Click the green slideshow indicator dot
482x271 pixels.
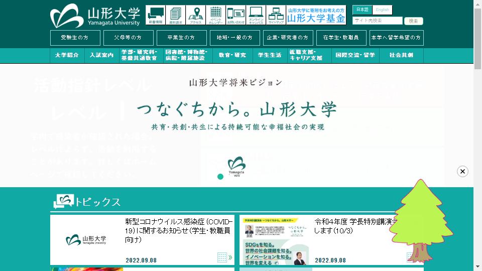(x=220, y=177)
